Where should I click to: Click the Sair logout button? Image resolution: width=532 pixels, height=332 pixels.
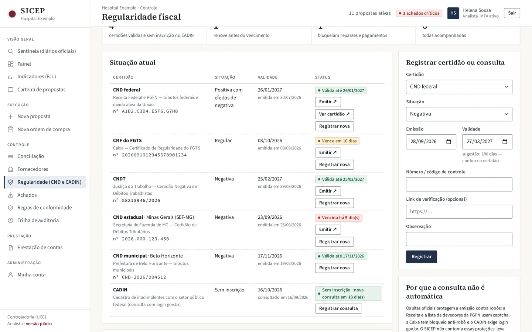(512, 13)
